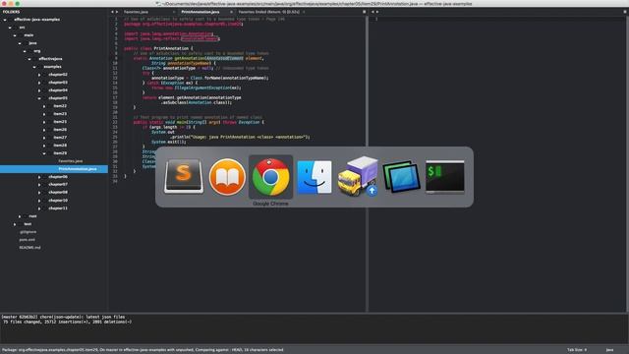The height and width of the screenshot is (354, 629).
Task: Open the README.md file
Action: coord(29,248)
